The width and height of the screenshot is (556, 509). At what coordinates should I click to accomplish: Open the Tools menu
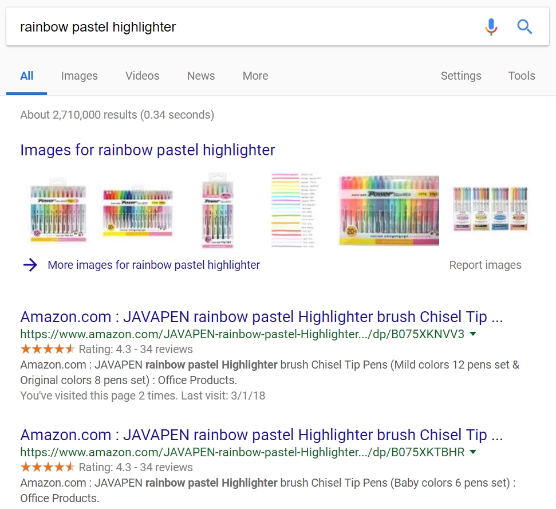[x=521, y=76]
